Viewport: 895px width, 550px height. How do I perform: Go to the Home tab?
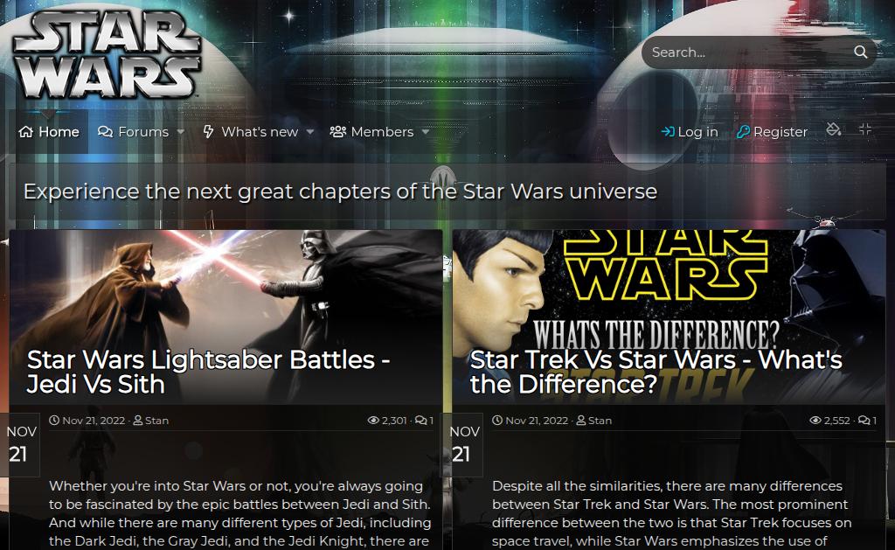[49, 132]
